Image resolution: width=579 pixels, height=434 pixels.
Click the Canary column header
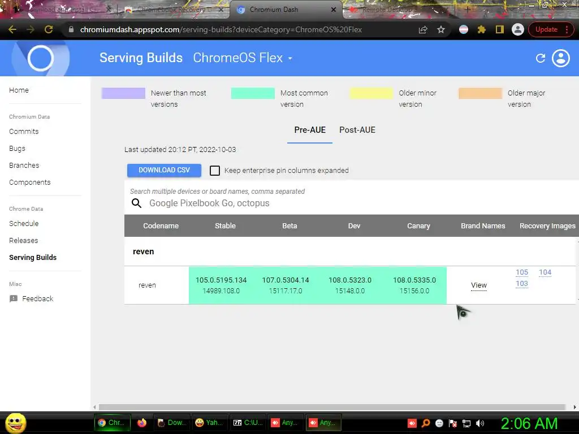(x=418, y=226)
